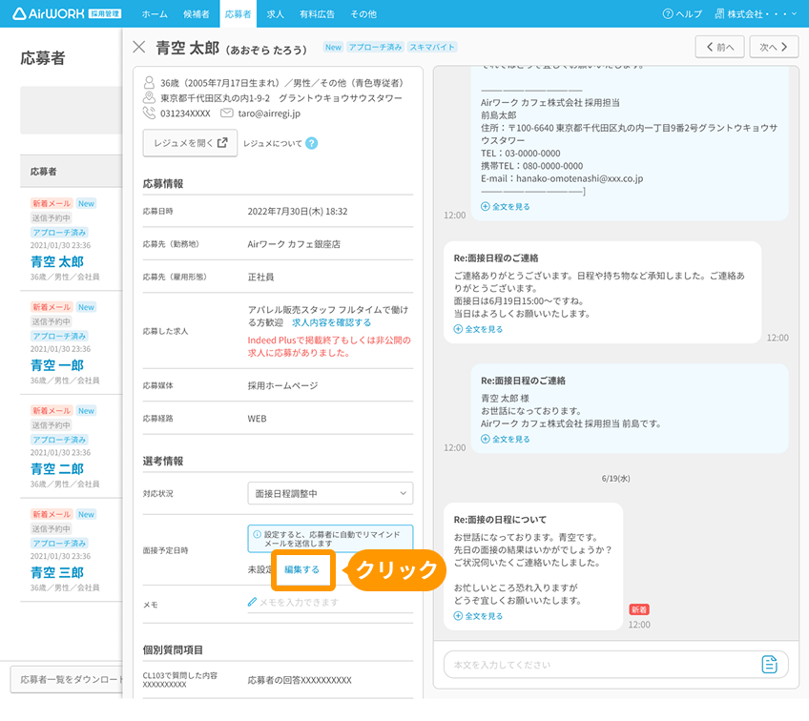
Task: Click レジュメについて label
Action: [x=273, y=143]
